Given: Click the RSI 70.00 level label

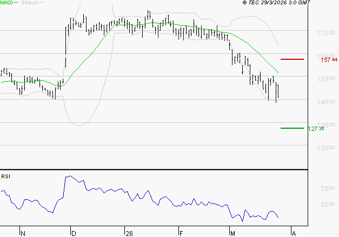Looking at the screenshot, I should click(x=328, y=189).
